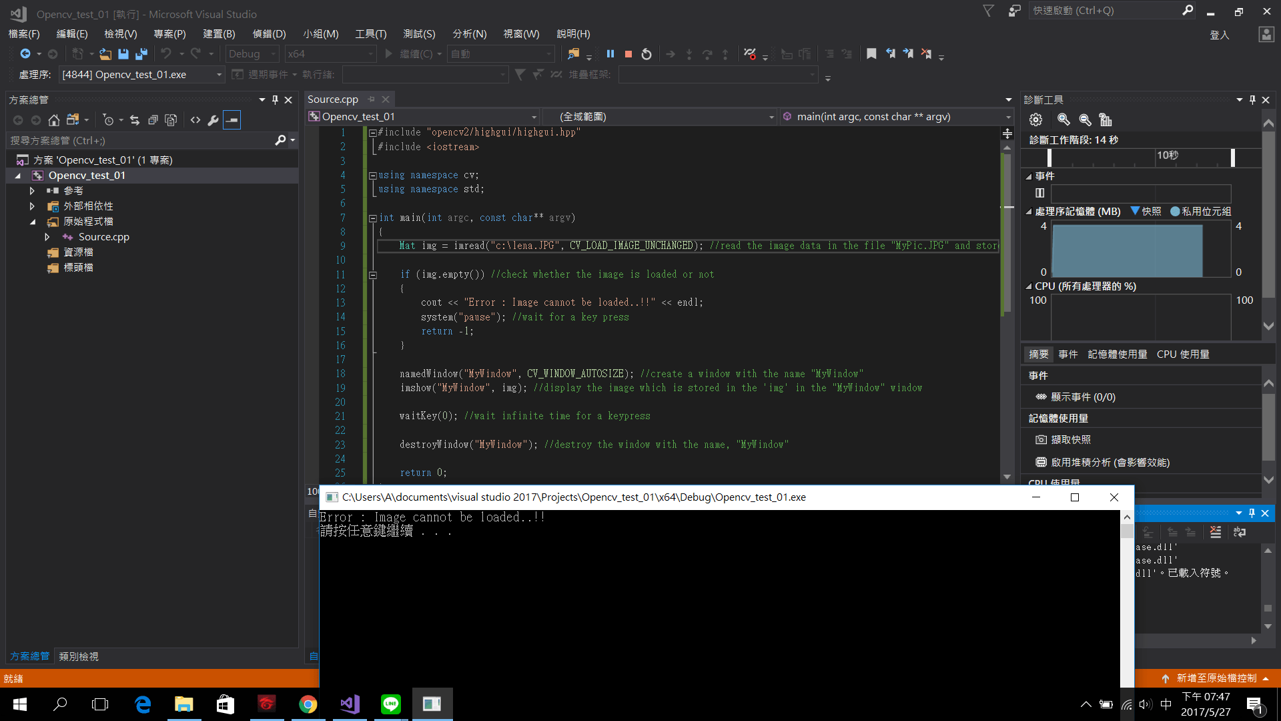Collapse the main function region in code
This screenshot has width=1281, height=721.
click(373, 218)
